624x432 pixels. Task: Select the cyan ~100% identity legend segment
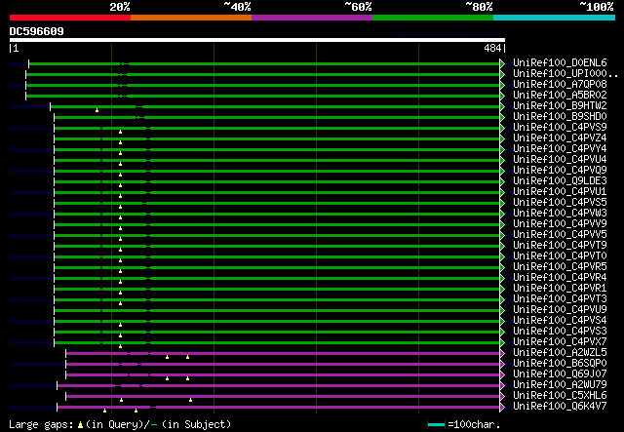click(x=553, y=17)
